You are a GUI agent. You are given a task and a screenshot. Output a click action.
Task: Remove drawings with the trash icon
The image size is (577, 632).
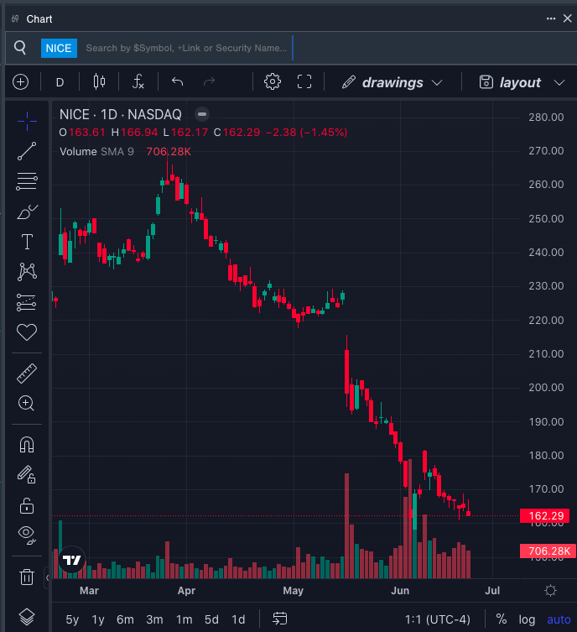point(27,577)
